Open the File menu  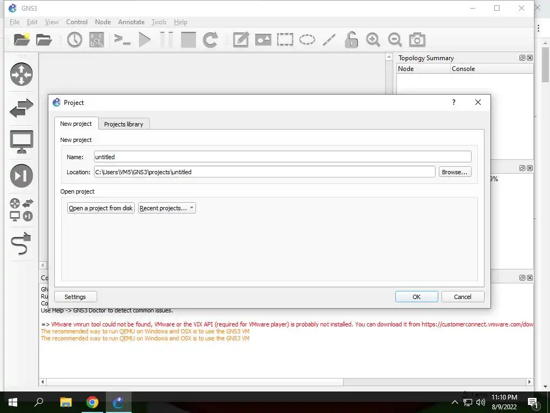click(x=15, y=22)
